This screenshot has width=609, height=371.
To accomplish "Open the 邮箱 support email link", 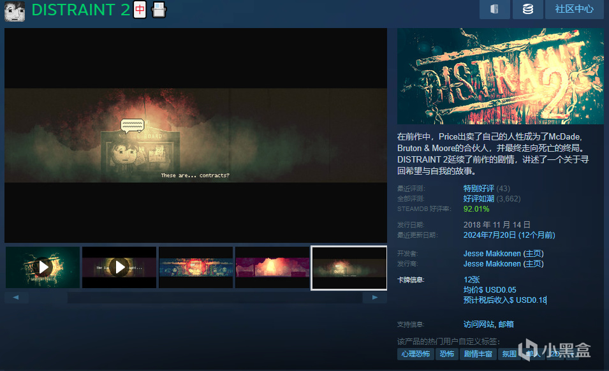I will click(x=506, y=324).
